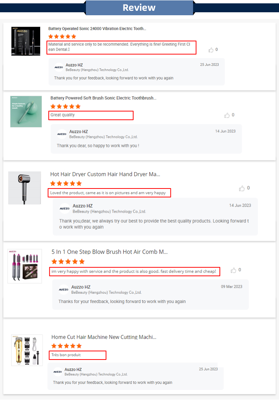Screen dimensions: 279x406
Task: Open the green toothbrush product image
Action: (x=26, y=112)
